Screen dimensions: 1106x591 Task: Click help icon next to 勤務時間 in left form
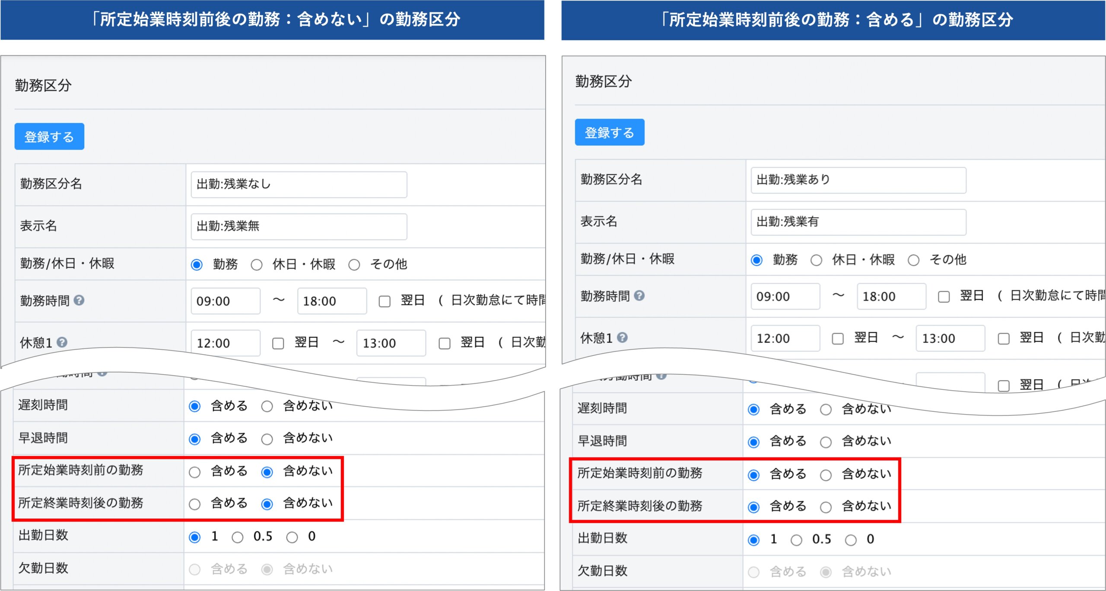point(79,300)
